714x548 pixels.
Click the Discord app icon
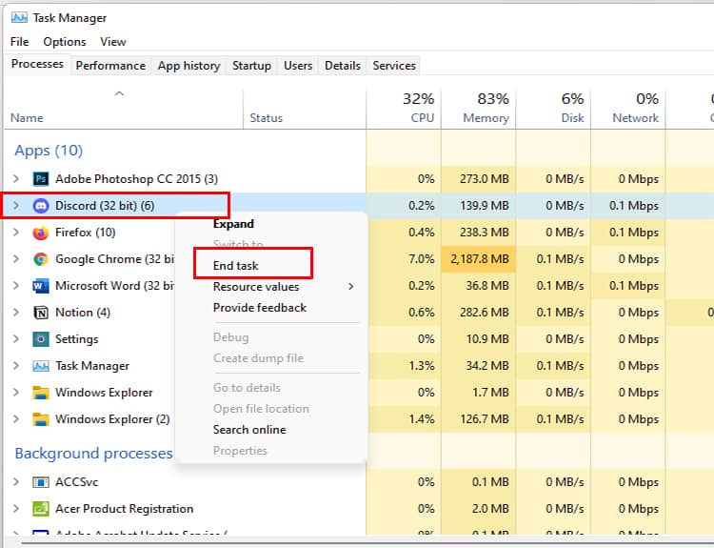pyautogui.click(x=41, y=206)
